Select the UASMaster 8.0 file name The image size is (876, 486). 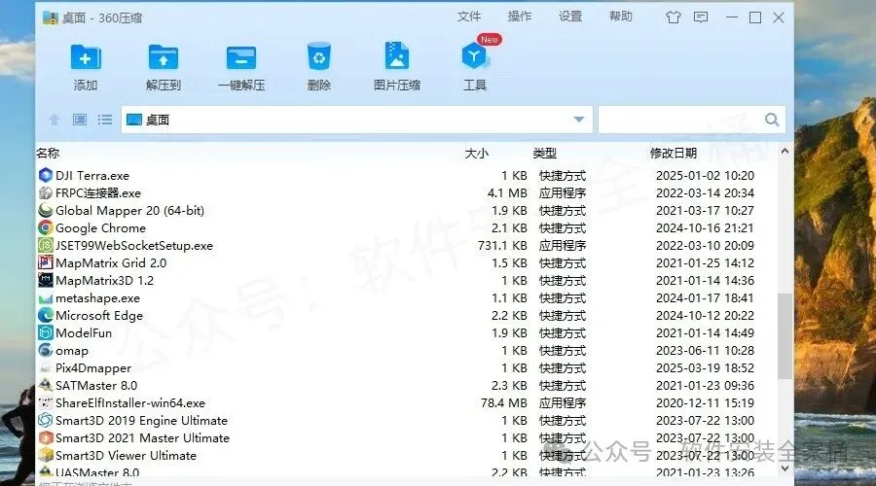click(97, 472)
